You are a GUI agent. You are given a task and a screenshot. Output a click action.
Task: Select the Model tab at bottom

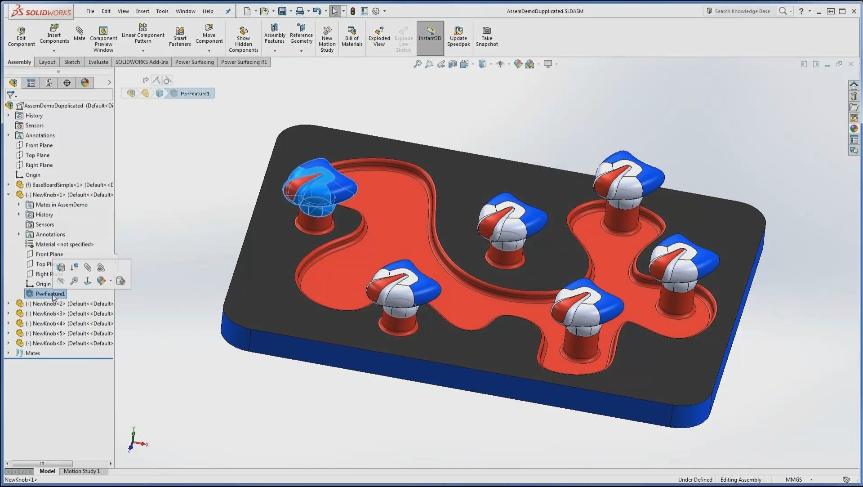(47, 471)
